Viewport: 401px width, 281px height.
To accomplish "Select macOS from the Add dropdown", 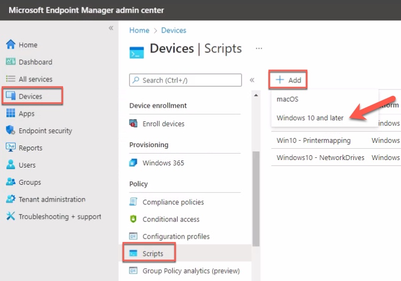I will pos(288,99).
